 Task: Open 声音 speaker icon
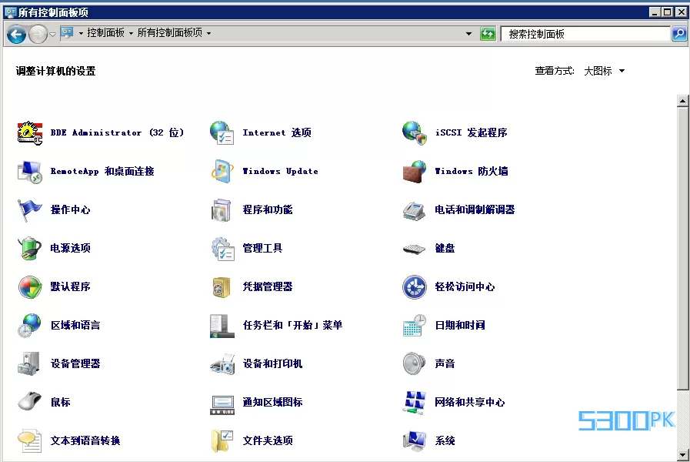[x=415, y=363]
